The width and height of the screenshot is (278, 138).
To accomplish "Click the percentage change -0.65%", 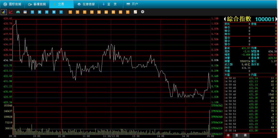I will click(246, 55).
